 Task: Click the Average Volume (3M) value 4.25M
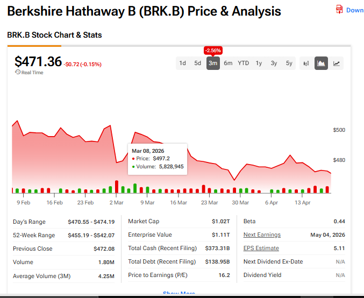(x=106, y=276)
